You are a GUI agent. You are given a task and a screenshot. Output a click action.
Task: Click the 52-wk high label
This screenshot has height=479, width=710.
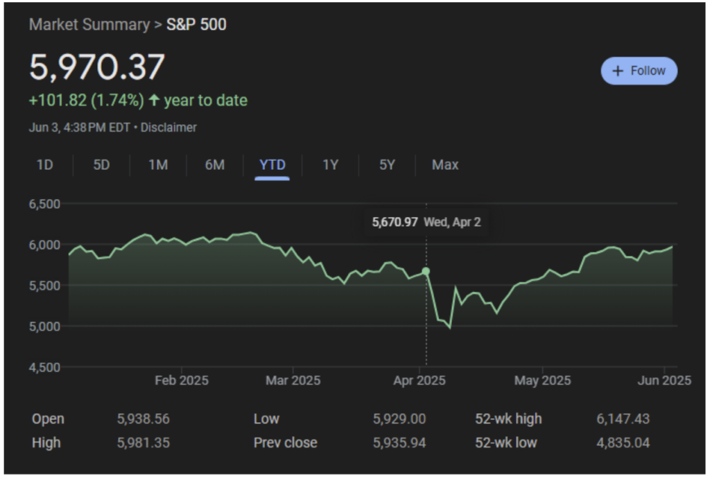[508, 419]
